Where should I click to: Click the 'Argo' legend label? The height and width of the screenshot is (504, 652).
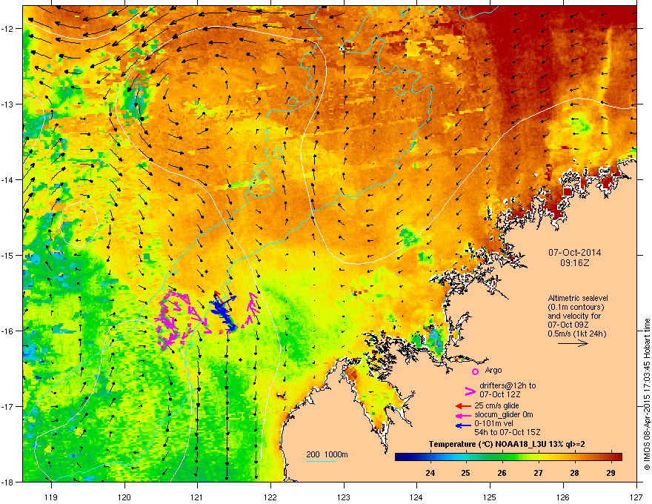pos(493,370)
